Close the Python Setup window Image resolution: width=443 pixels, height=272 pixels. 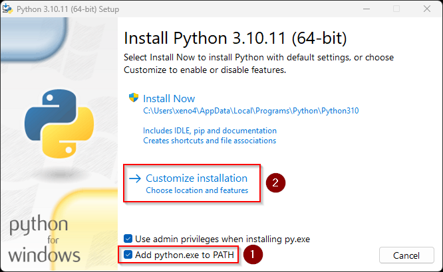click(x=427, y=9)
